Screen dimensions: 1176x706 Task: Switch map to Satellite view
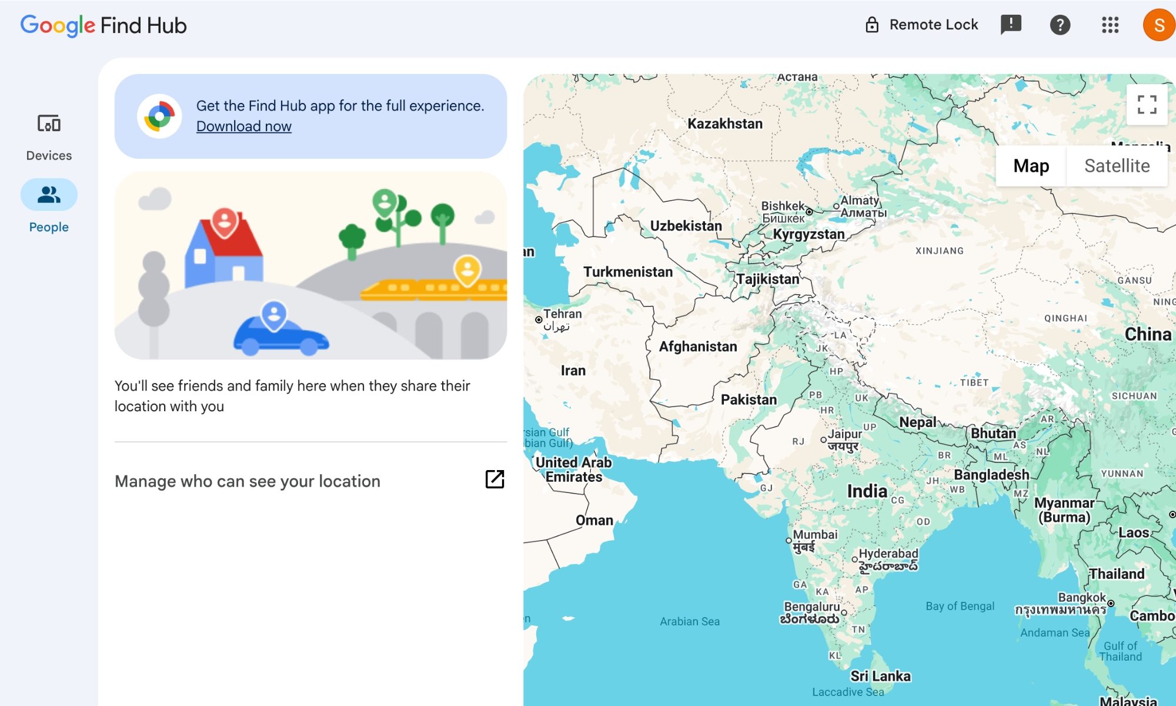tap(1117, 166)
